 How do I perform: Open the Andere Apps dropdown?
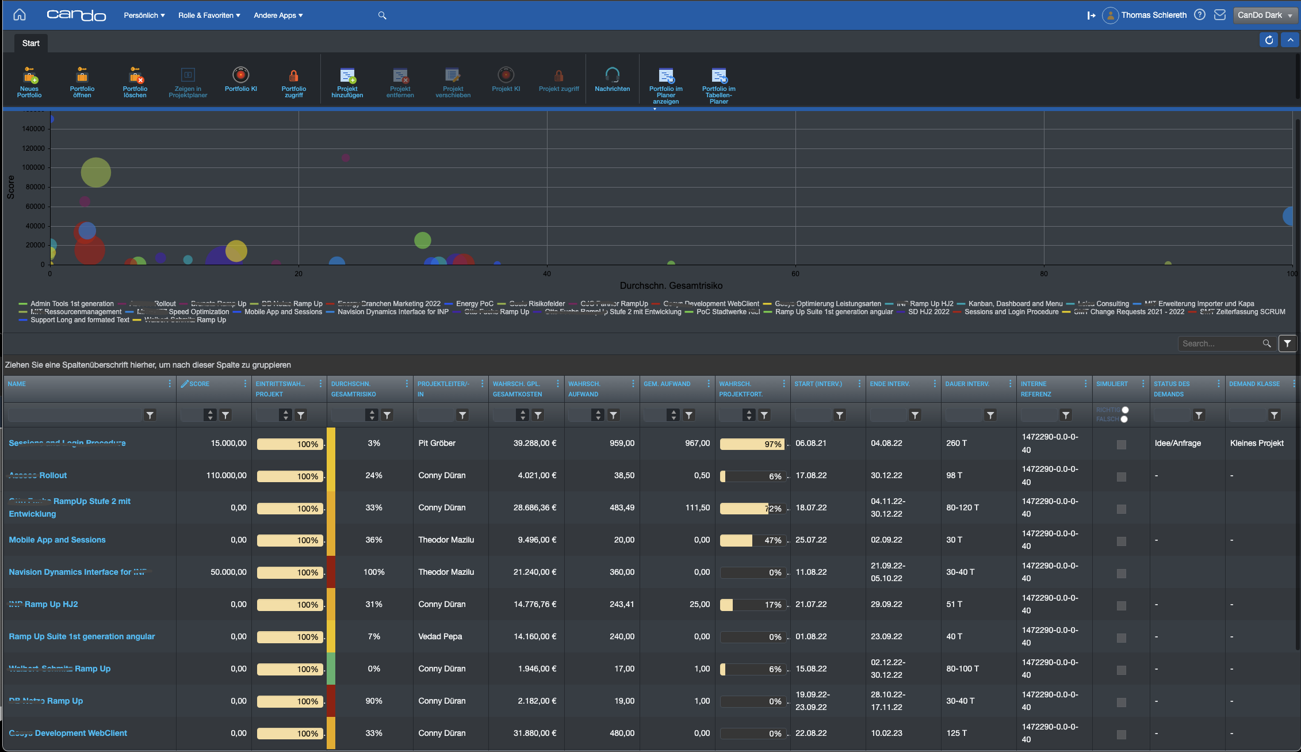[278, 16]
